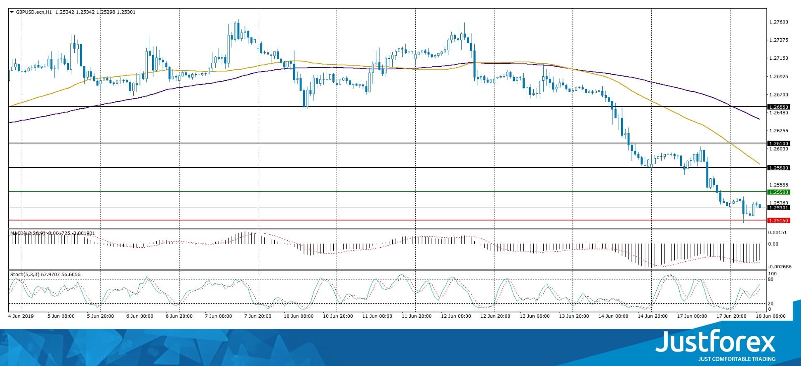Click the 4 Jun 2019 time label

[x=21, y=316]
